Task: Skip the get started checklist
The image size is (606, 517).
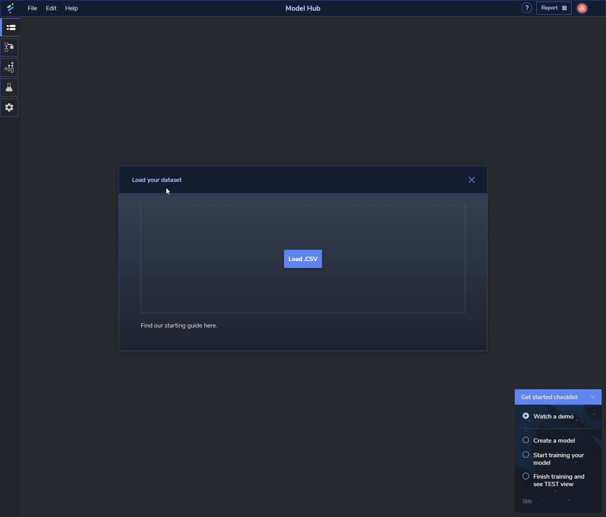Action: (527, 501)
